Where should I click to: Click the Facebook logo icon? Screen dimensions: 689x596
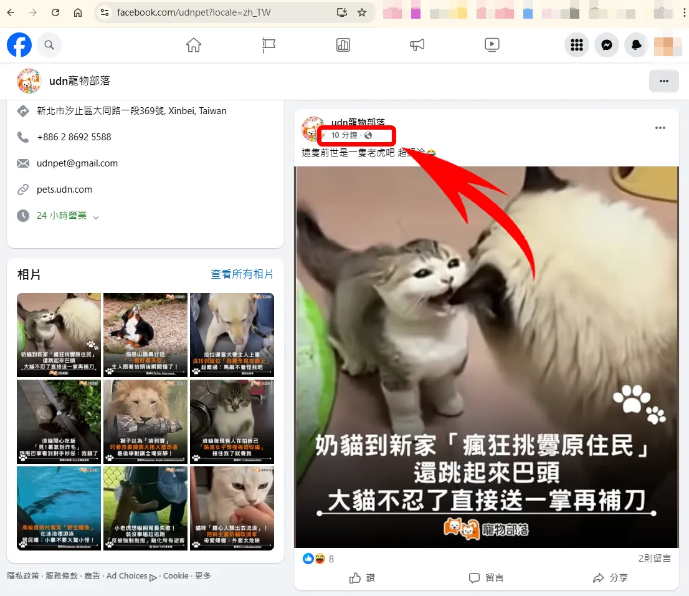coord(19,44)
